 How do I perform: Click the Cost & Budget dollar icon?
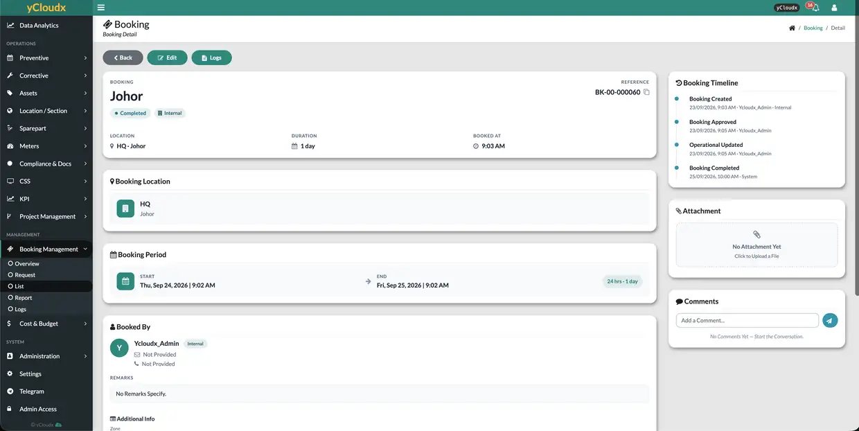(x=9, y=324)
